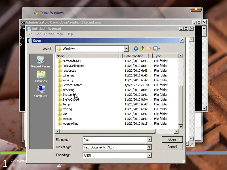Sort by Type column header
227x170 pixels.
pyautogui.click(x=165, y=56)
